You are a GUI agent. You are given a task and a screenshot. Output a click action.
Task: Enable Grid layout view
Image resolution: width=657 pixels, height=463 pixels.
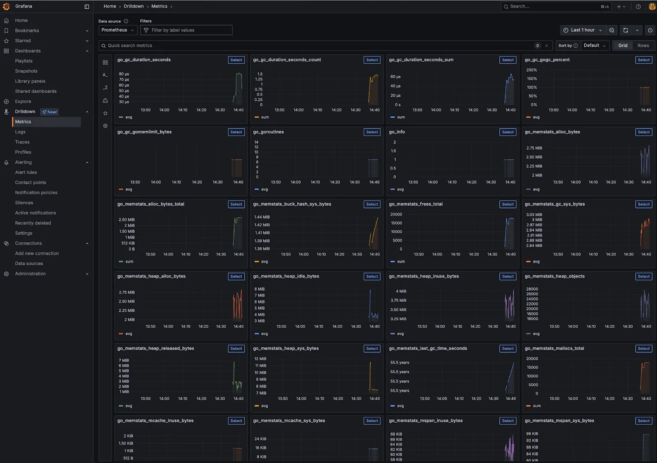[623, 45]
